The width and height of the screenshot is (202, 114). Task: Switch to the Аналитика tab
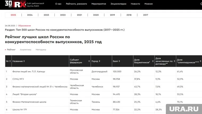26,50
